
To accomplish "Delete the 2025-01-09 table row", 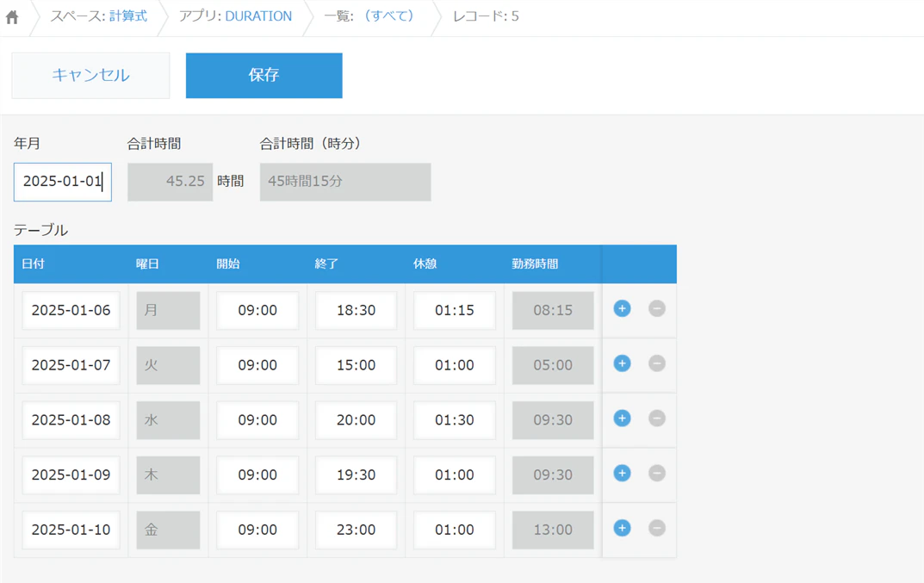I will (656, 474).
